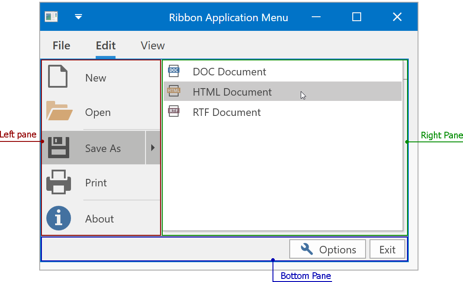The width and height of the screenshot is (463, 282).
Task: Click the Print printer icon
Action: pyautogui.click(x=59, y=182)
